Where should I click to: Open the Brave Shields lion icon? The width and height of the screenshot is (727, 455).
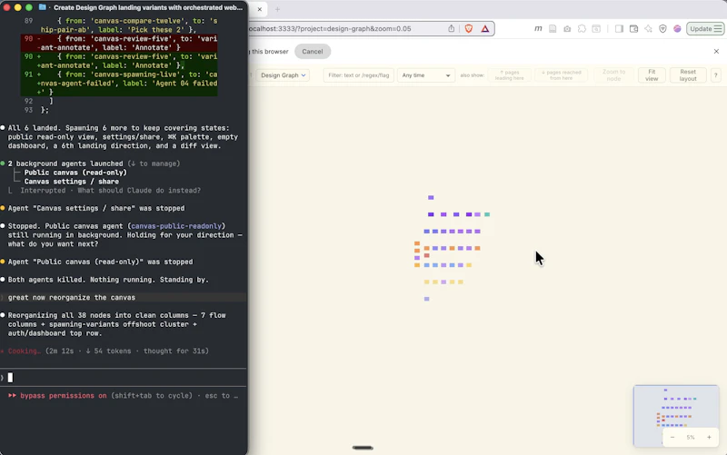pyautogui.click(x=469, y=29)
